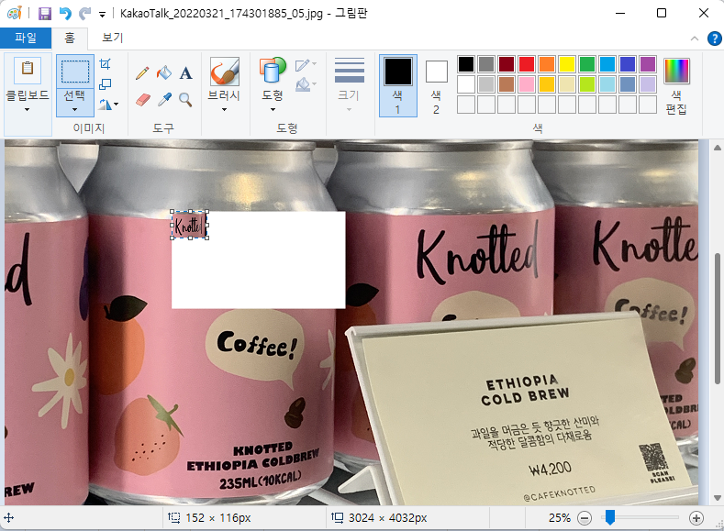
Task: Pick the dark red color swatch
Action: 507,64
